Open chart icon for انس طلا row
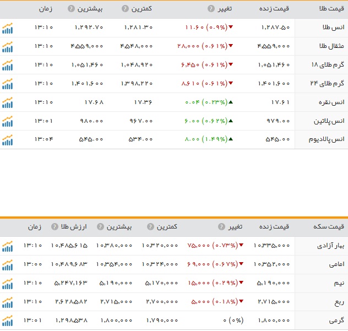This screenshot has height=331, width=348. (8, 28)
